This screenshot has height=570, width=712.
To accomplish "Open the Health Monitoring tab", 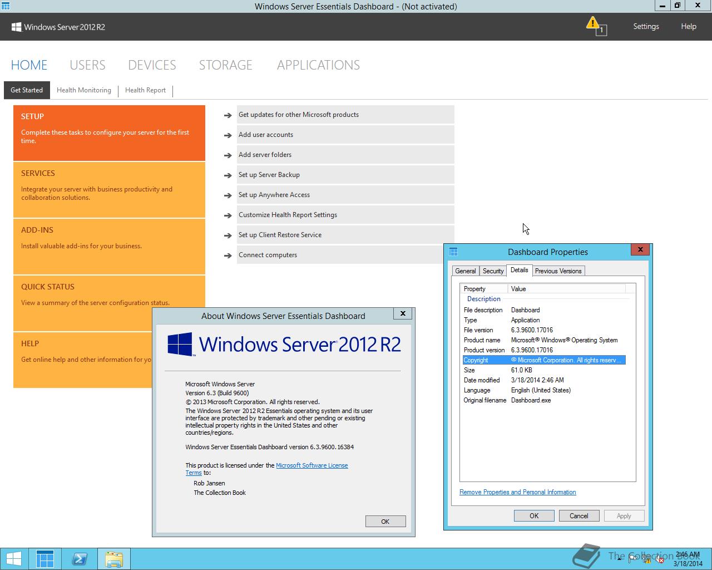I will 84,90.
